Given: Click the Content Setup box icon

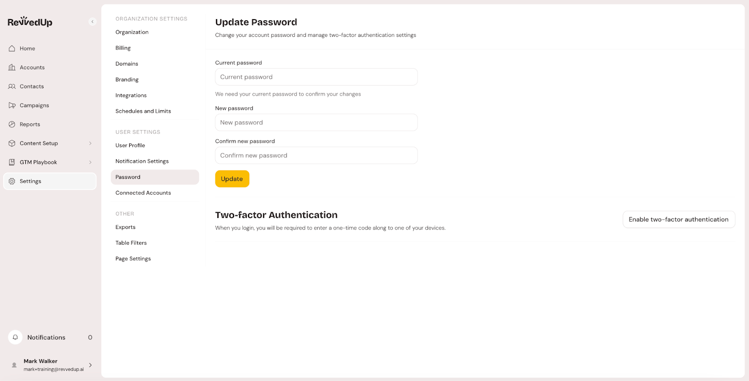Looking at the screenshot, I should (12, 144).
